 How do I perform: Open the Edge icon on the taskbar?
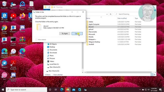(x=62, y=90)
